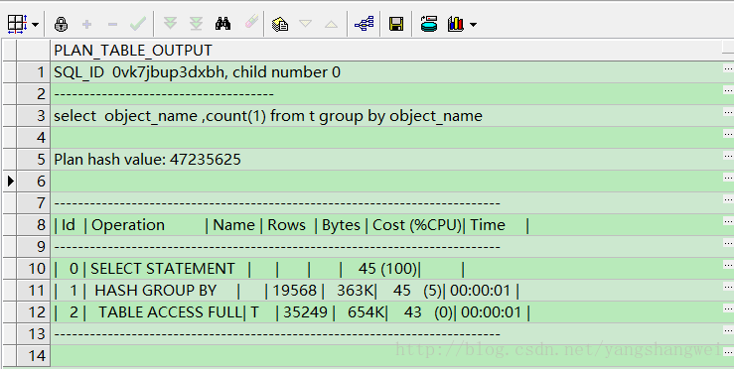Click the insert record plus icon
This screenshot has width=734, height=369.
pos(86,24)
